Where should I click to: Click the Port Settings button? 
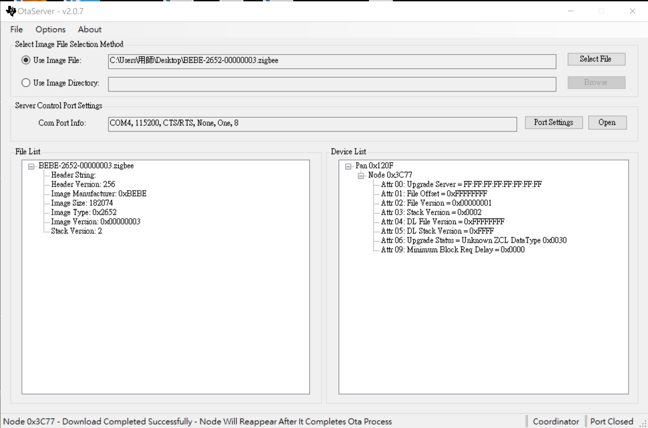554,123
